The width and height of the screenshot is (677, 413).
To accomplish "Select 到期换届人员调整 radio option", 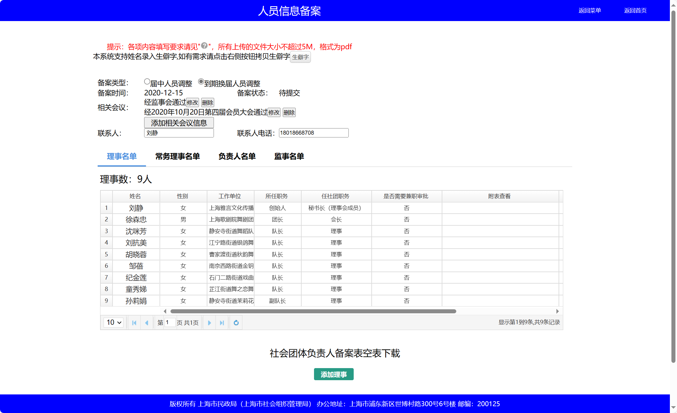I will tap(201, 82).
